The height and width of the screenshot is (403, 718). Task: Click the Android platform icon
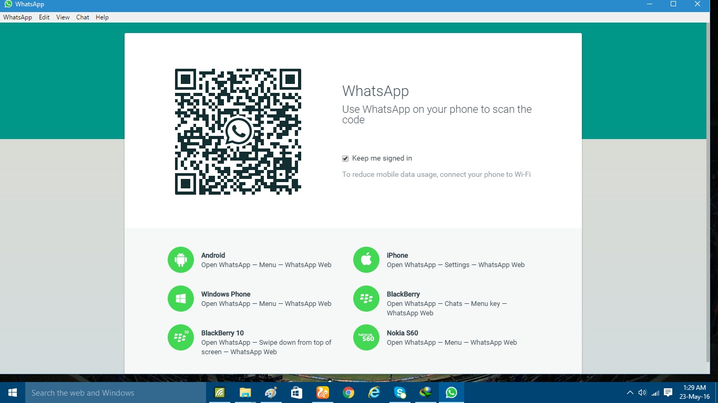pos(181,260)
